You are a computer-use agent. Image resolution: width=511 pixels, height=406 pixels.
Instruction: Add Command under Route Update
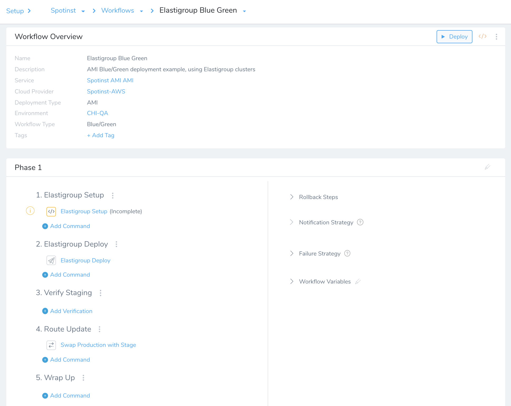[70, 360]
